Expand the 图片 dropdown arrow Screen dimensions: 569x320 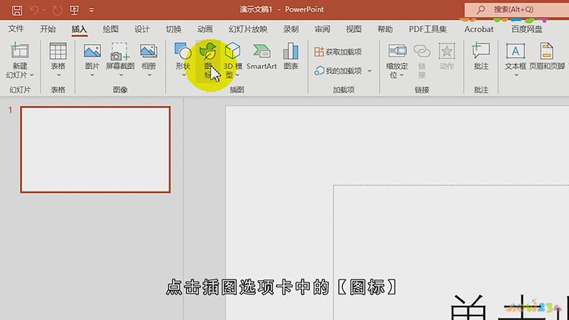(92, 75)
